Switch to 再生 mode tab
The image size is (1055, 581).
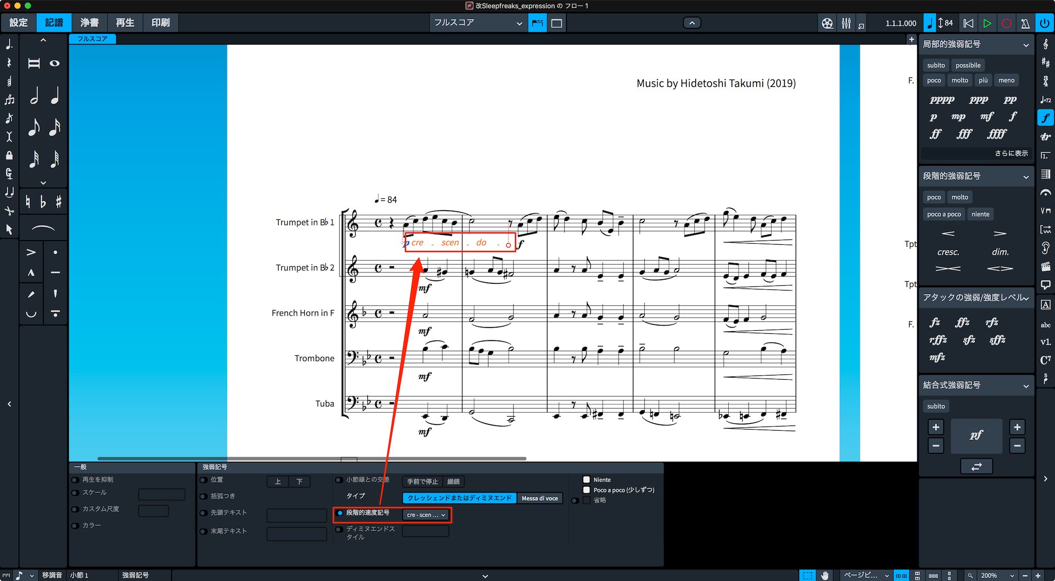point(125,23)
